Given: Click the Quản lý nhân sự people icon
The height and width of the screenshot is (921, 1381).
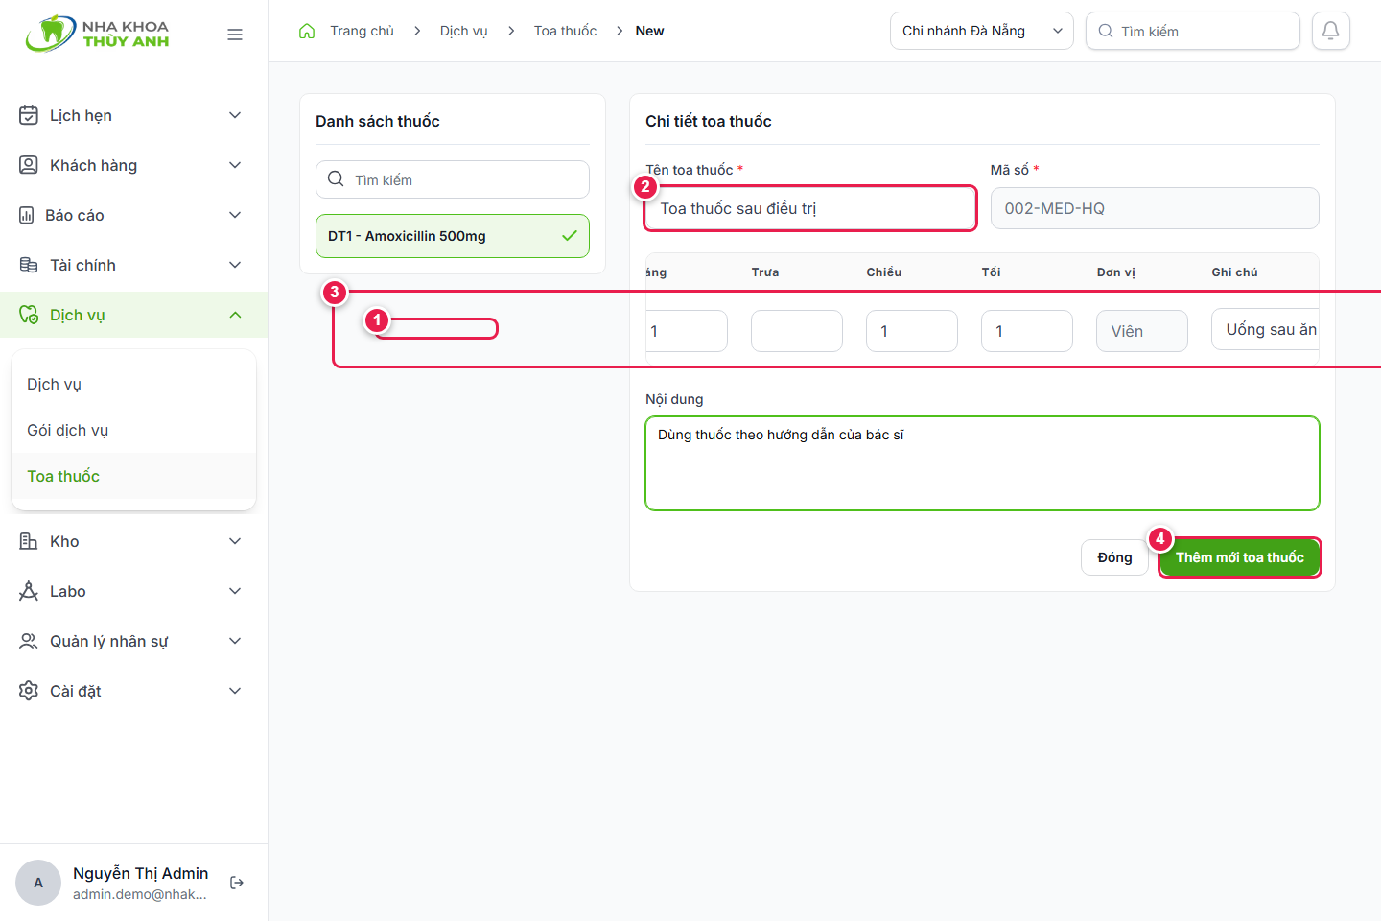Looking at the screenshot, I should point(29,641).
